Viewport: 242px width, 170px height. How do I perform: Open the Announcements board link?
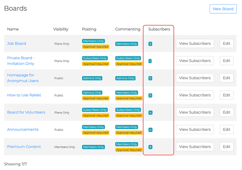pos(23,129)
